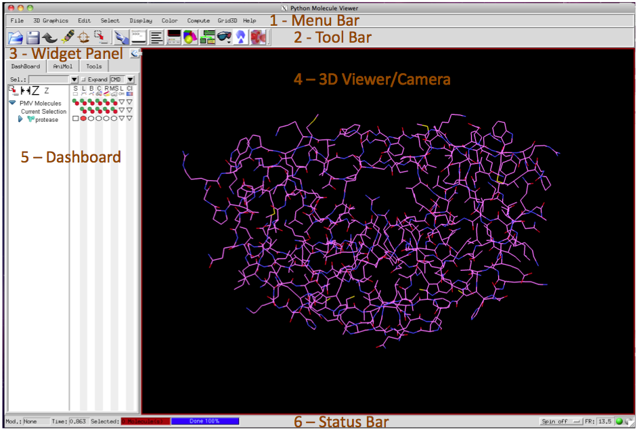Enable the Expand checkbox
The height and width of the screenshot is (432, 639).
[83, 79]
